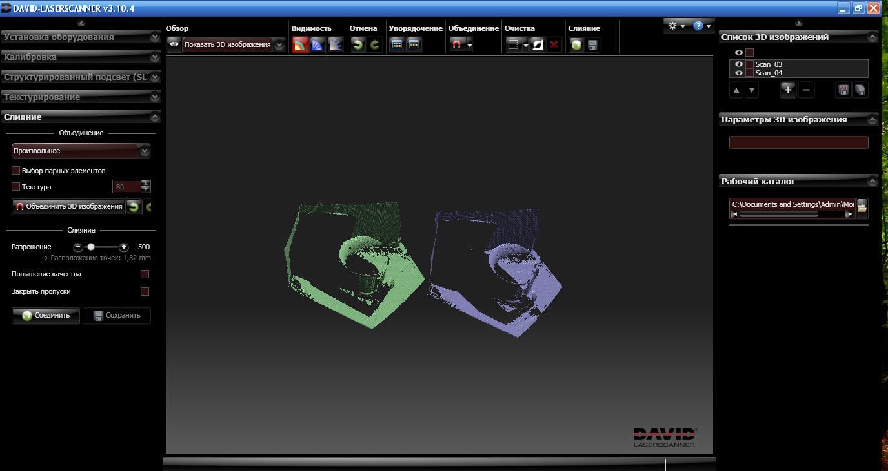The image size is (888, 471).
Task: Hide Scan_03 using its eye icon
Action: pos(739,64)
